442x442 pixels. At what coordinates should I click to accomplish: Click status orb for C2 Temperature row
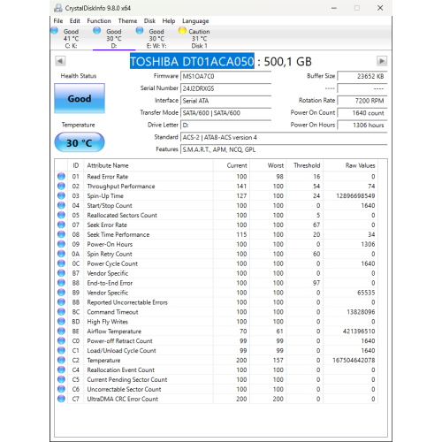[61, 360]
